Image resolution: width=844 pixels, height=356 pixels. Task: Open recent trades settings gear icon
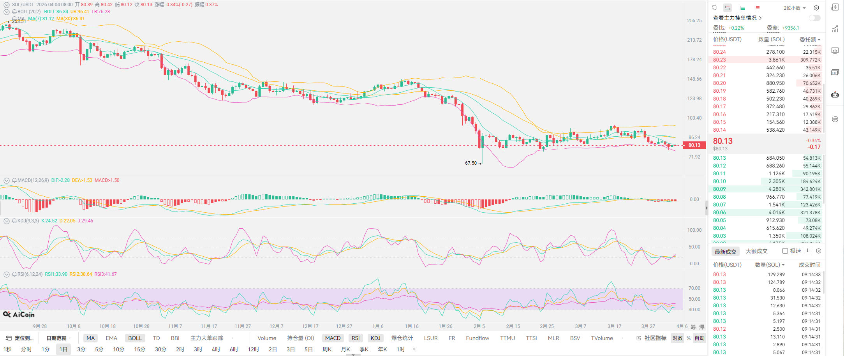(819, 251)
